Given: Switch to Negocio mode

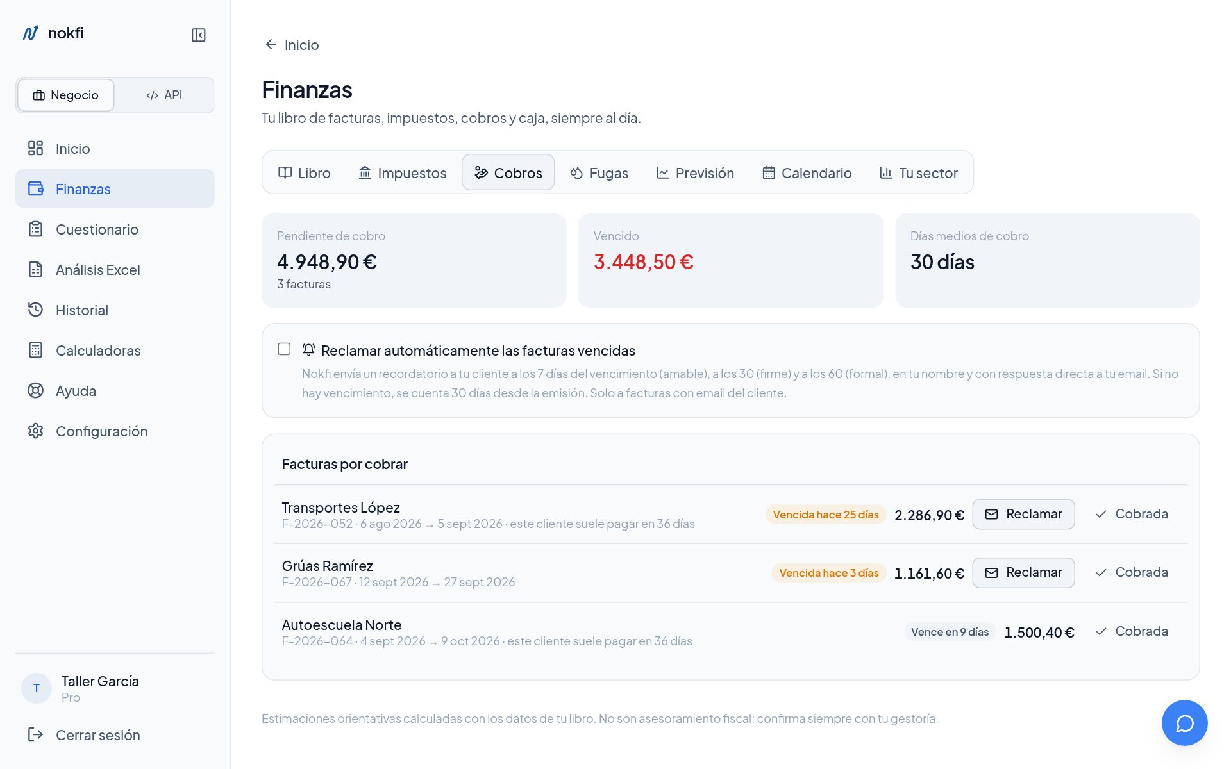Looking at the screenshot, I should pyautogui.click(x=66, y=95).
